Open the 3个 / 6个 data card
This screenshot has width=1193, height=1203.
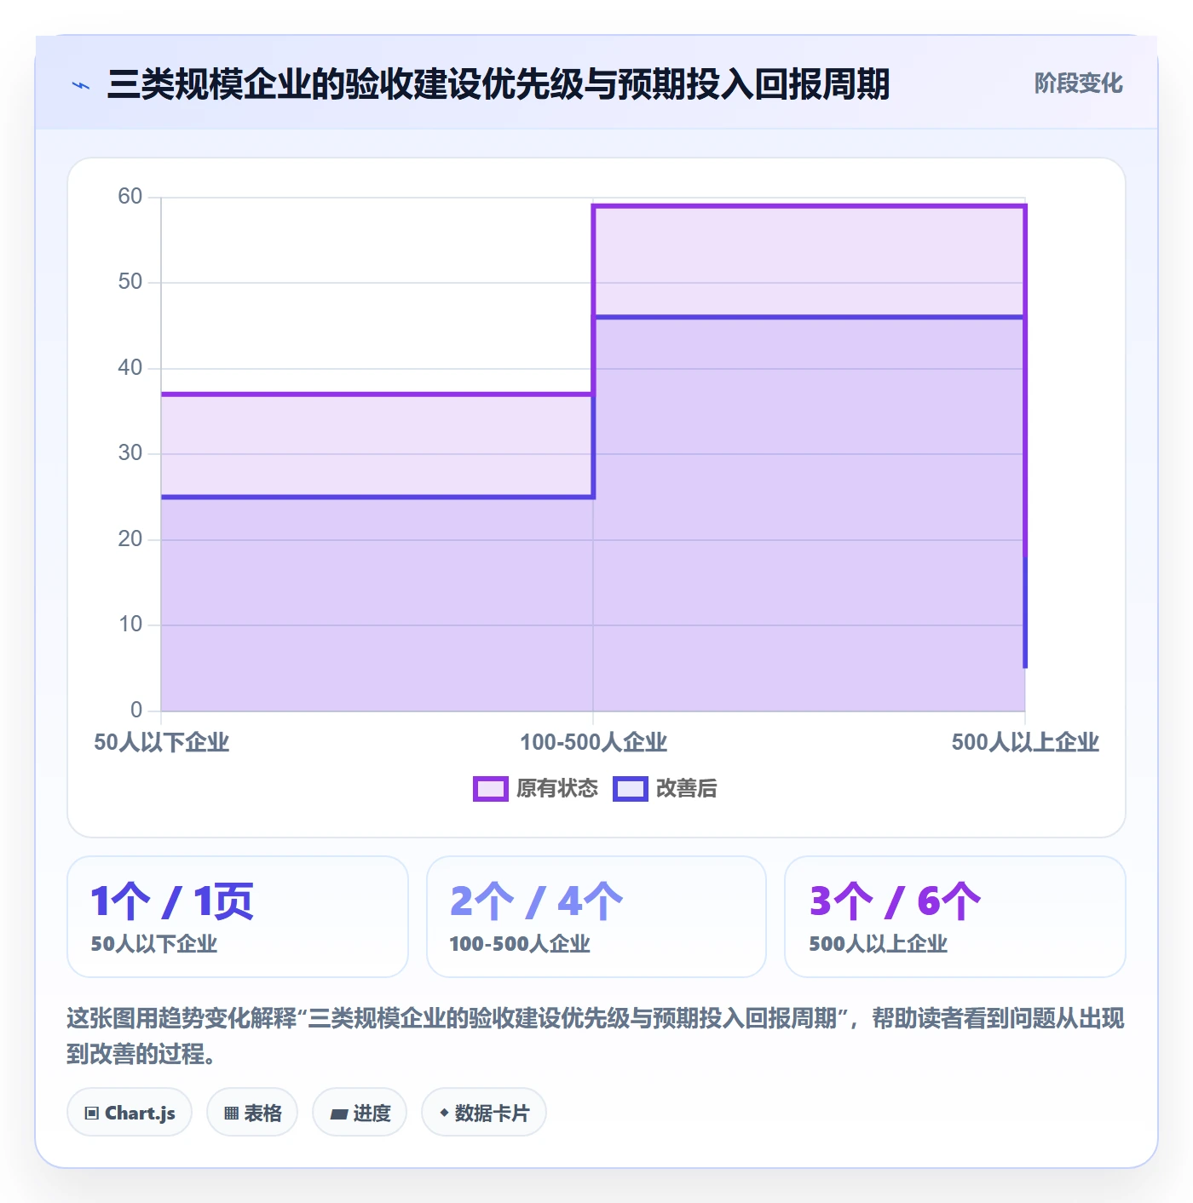[955, 917]
